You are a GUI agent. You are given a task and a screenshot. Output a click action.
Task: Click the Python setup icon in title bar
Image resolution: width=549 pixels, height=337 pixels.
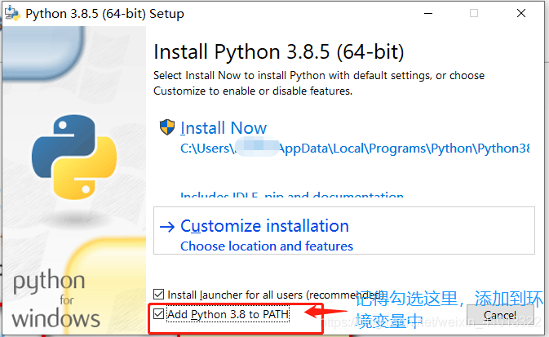(x=13, y=14)
